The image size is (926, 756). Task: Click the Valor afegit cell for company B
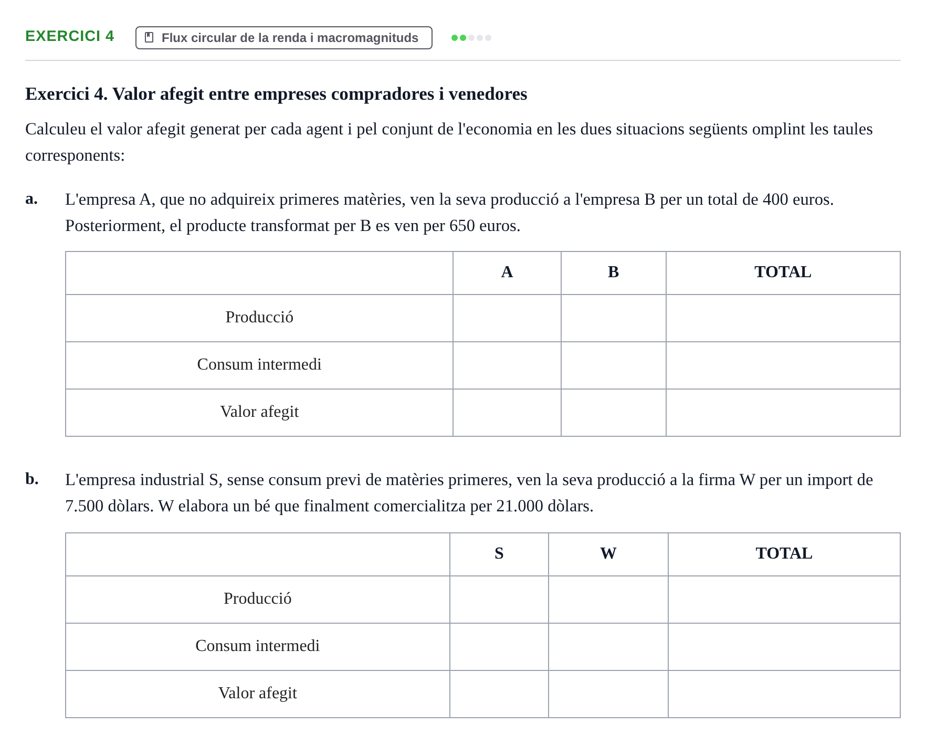tap(614, 413)
